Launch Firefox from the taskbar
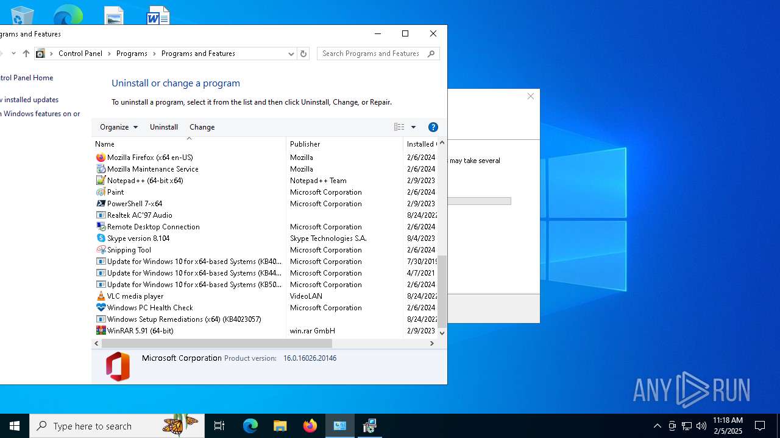 coord(310,426)
